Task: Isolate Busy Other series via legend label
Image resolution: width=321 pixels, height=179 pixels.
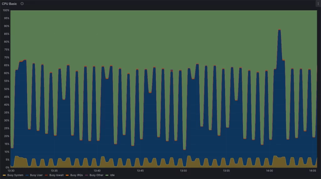Action: [x=96, y=175]
